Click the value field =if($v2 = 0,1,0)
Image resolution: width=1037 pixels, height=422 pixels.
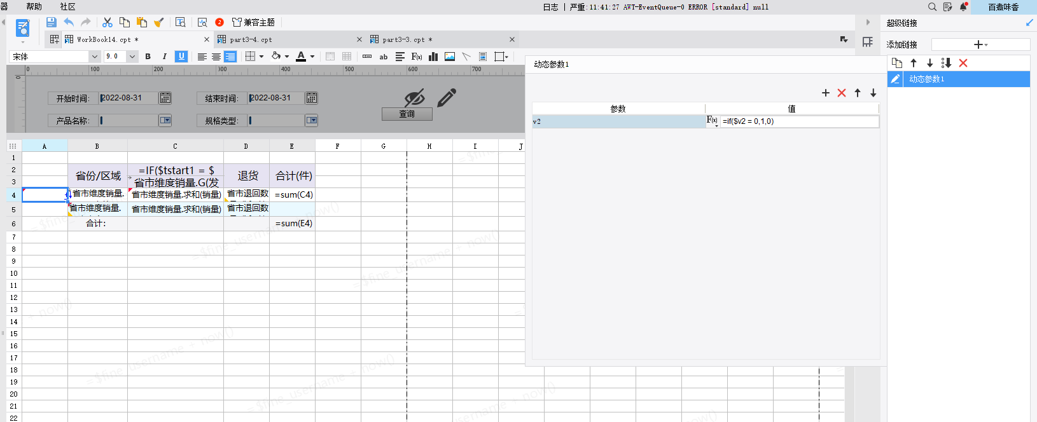(800, 121)
